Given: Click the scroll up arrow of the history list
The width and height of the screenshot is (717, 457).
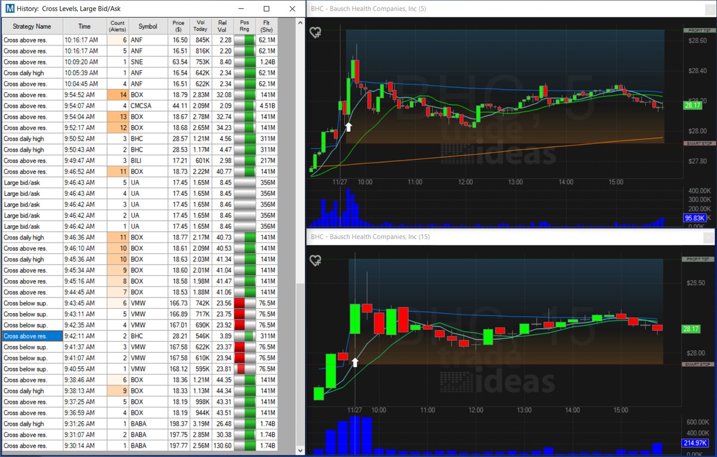Looking at the screenshot, I should 300,22.
